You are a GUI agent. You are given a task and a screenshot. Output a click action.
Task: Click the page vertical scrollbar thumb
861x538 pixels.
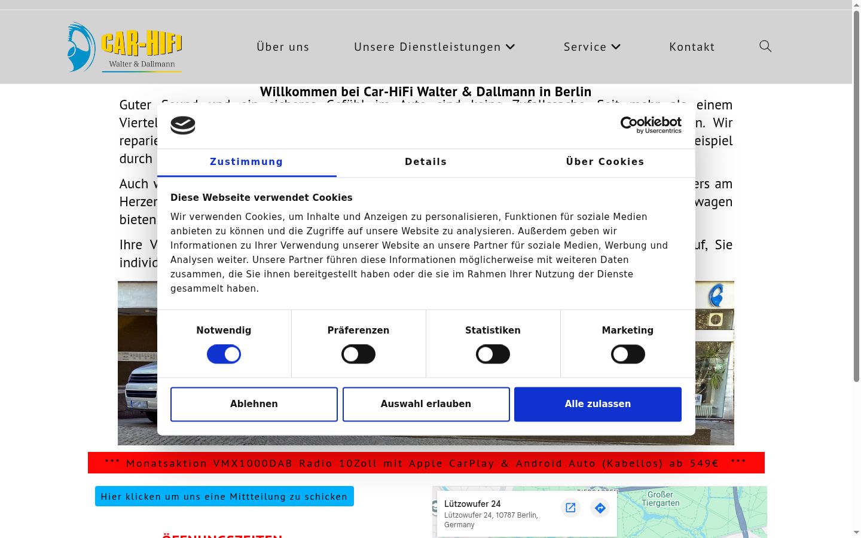pos(856,197)
